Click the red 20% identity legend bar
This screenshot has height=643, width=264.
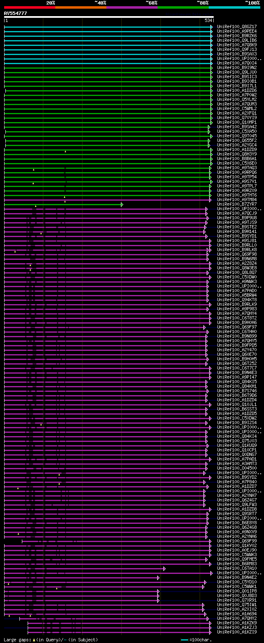coord(29,7)
